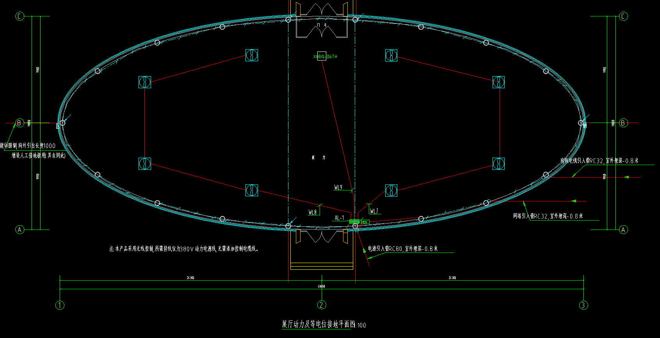Select axis bubble 1 at bottom
This screenshot has height=338, width=660.
(60, 305)
